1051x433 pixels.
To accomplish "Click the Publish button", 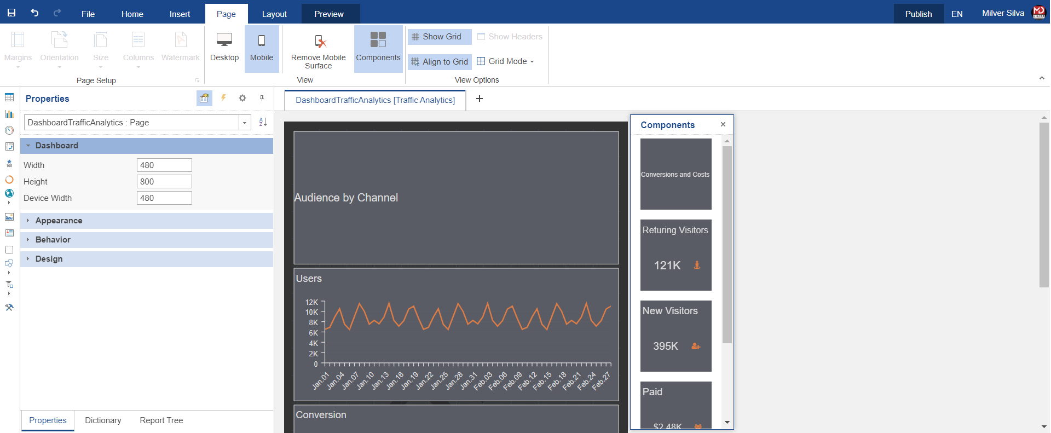I will coord(919,14).
